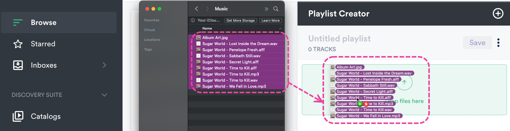Open the playlist three-dot options menu
Viewport: 510px width, 131px height.
[498, 43]
